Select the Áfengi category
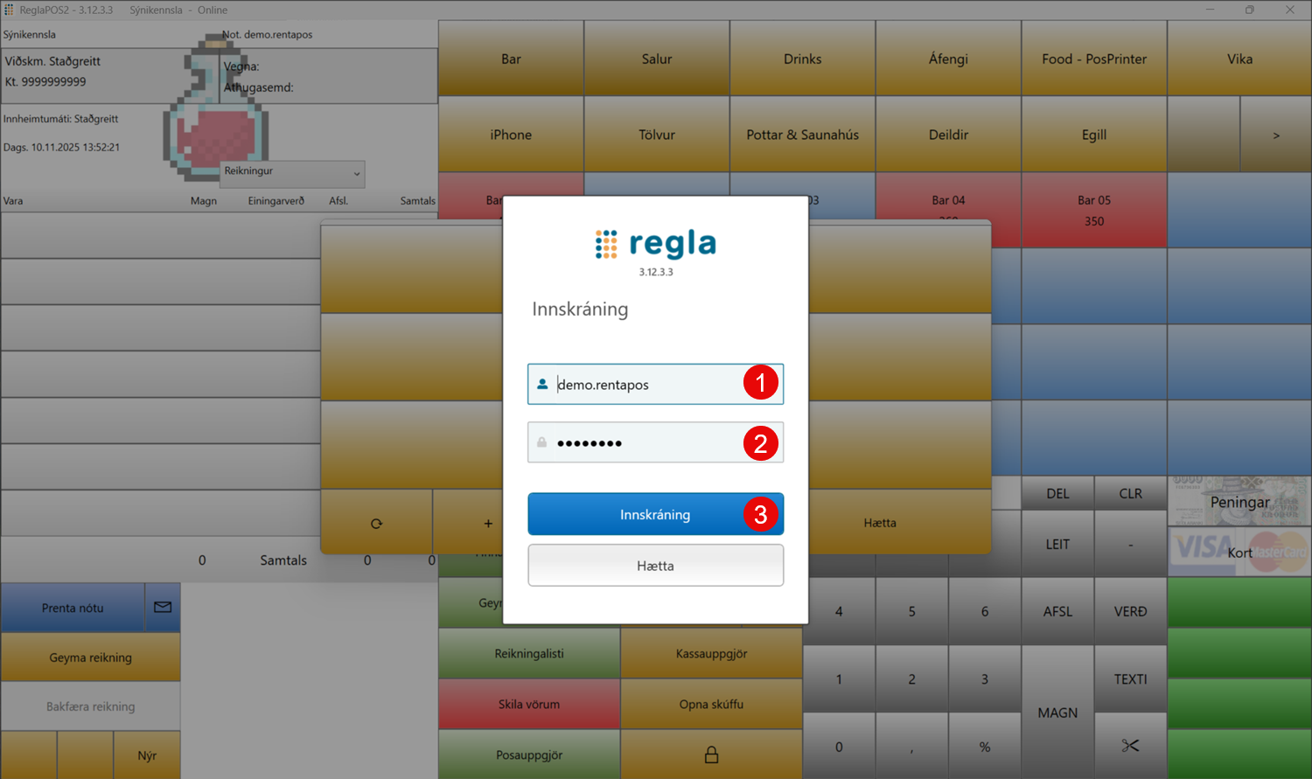1312x779 pixels. pos(948,59)
